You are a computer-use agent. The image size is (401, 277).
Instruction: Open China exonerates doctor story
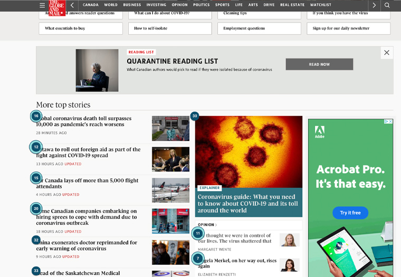click(87, 245)
